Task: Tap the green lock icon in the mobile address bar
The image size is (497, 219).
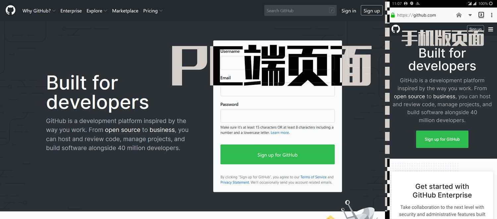Action: 393,15
